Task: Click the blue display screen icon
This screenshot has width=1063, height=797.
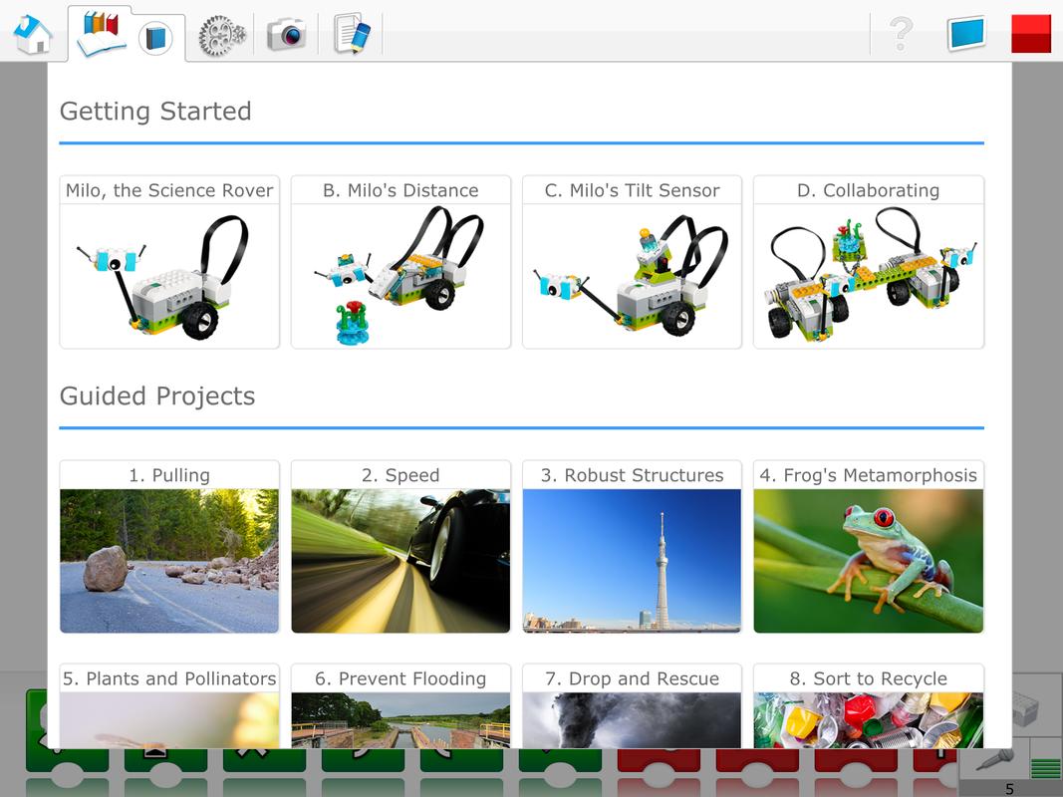Action: tap(965, 34)
